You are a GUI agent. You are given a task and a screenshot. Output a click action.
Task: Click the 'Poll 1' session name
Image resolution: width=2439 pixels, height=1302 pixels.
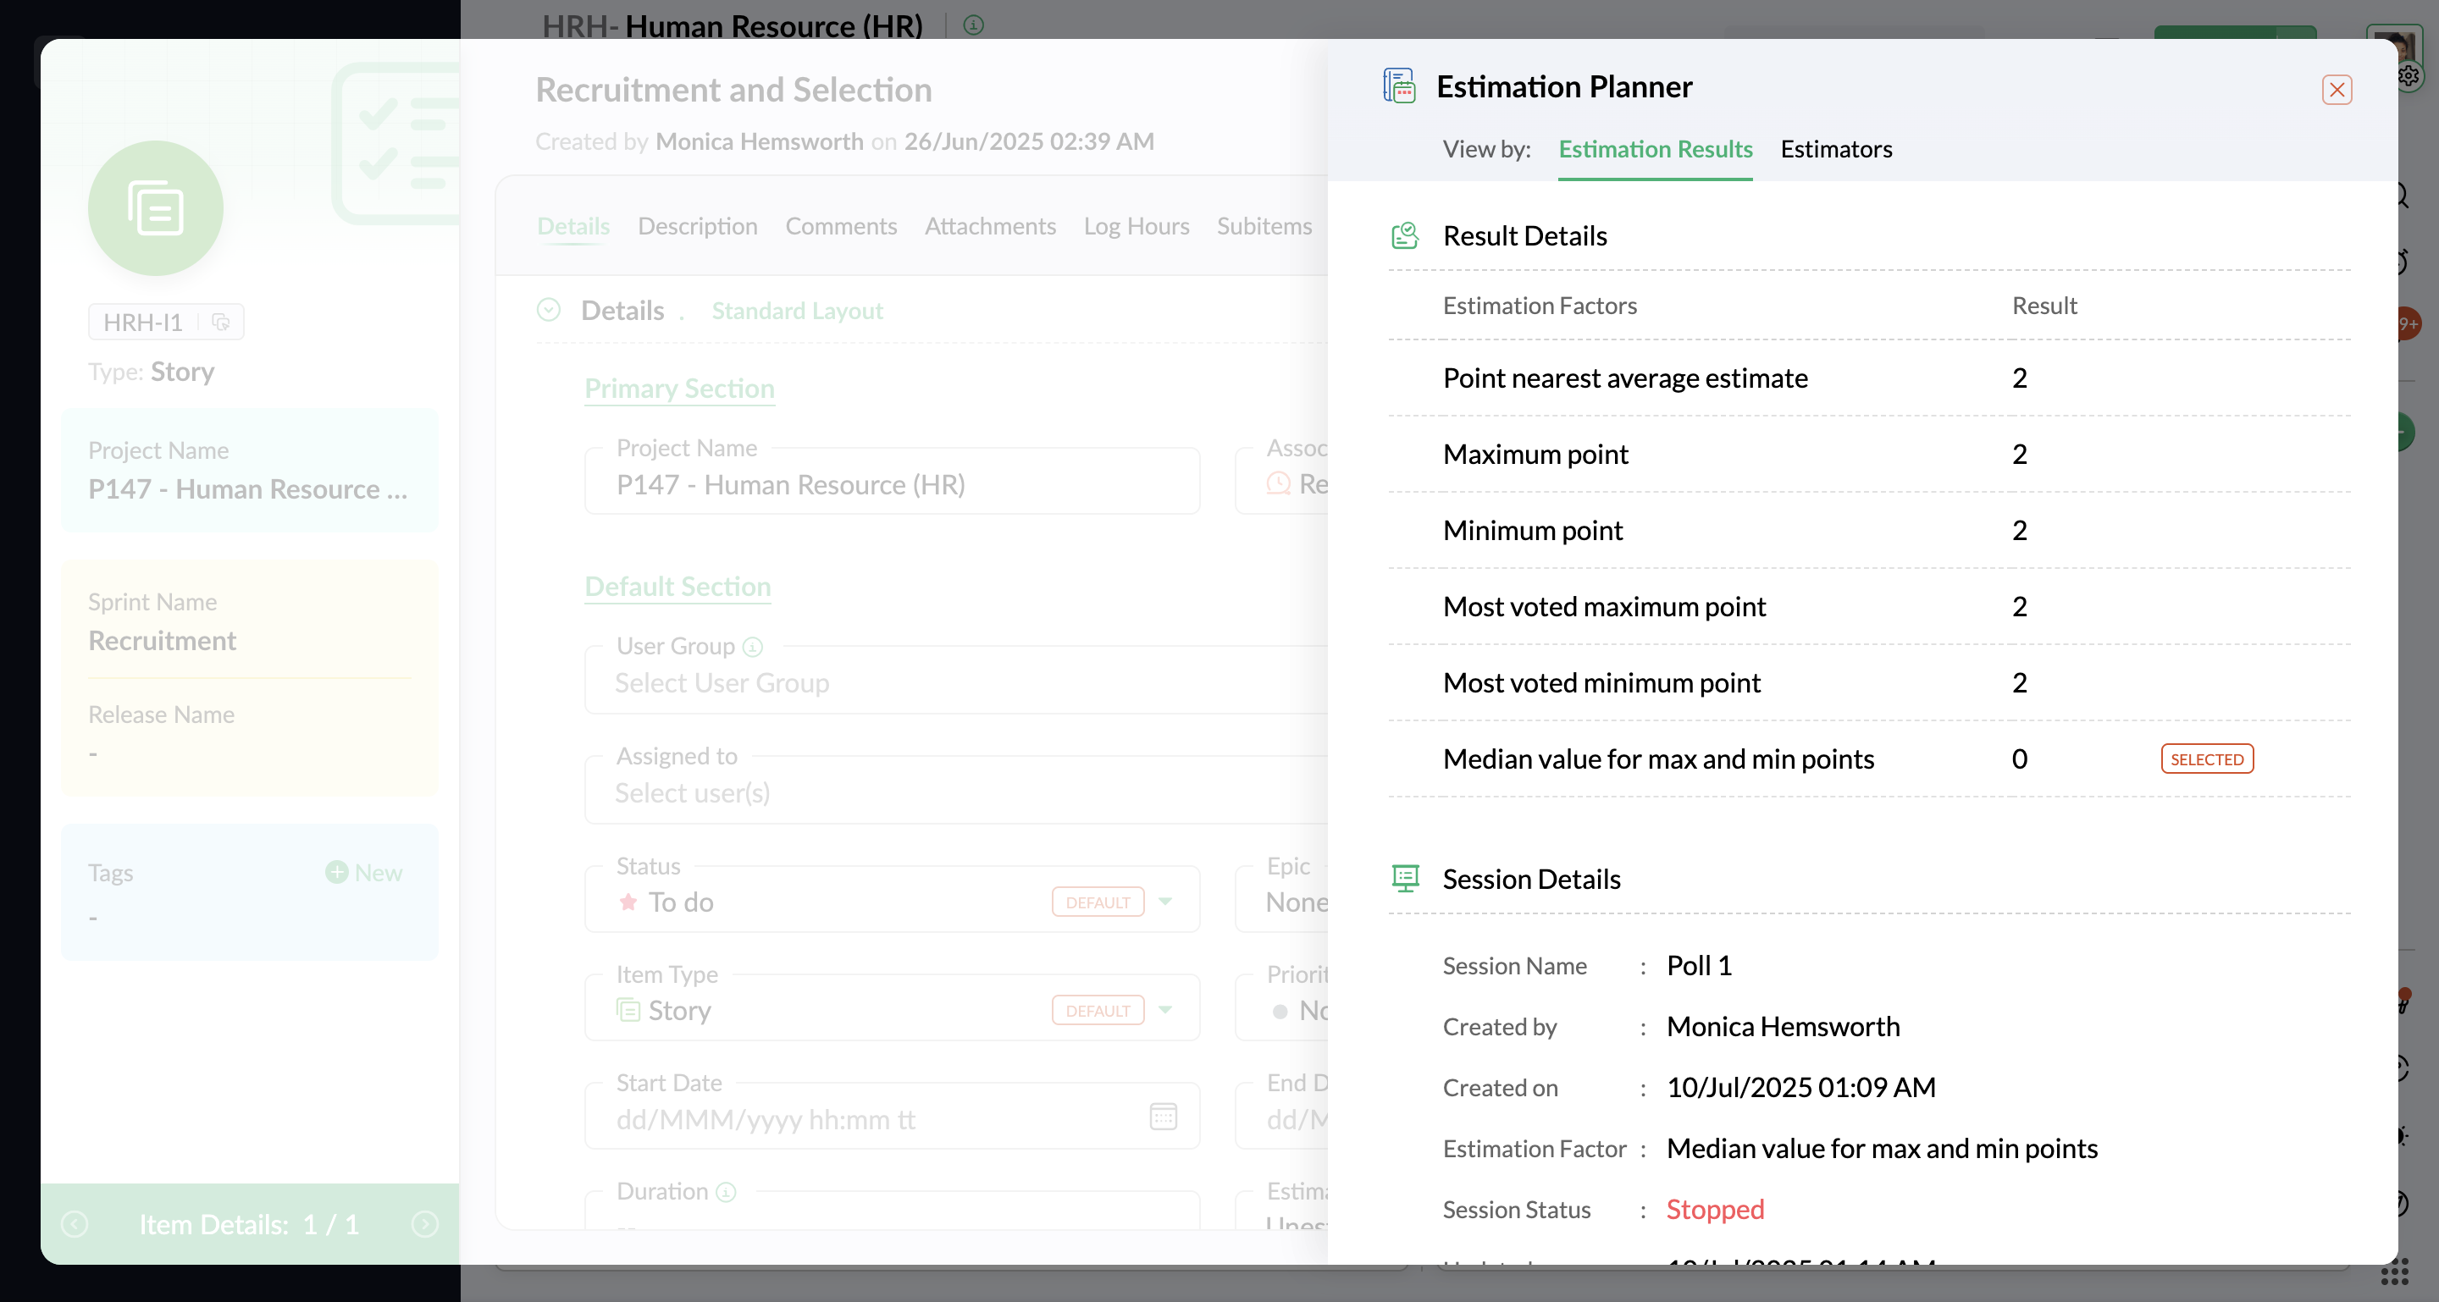click(x=1699, y=965)
